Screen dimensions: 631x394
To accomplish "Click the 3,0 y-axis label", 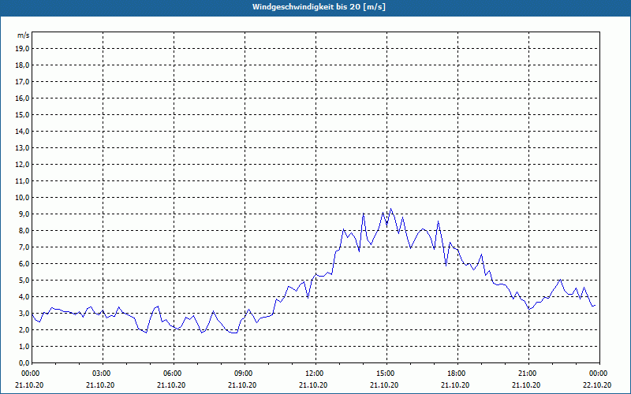I will (x=24, y=313).
